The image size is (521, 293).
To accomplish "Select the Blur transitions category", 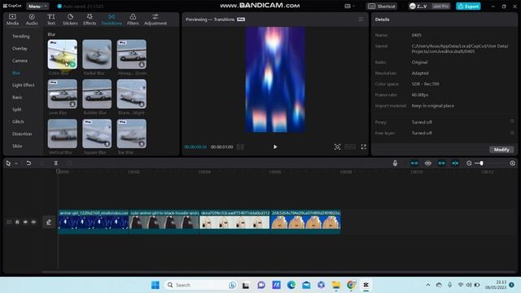I will 16,73.
